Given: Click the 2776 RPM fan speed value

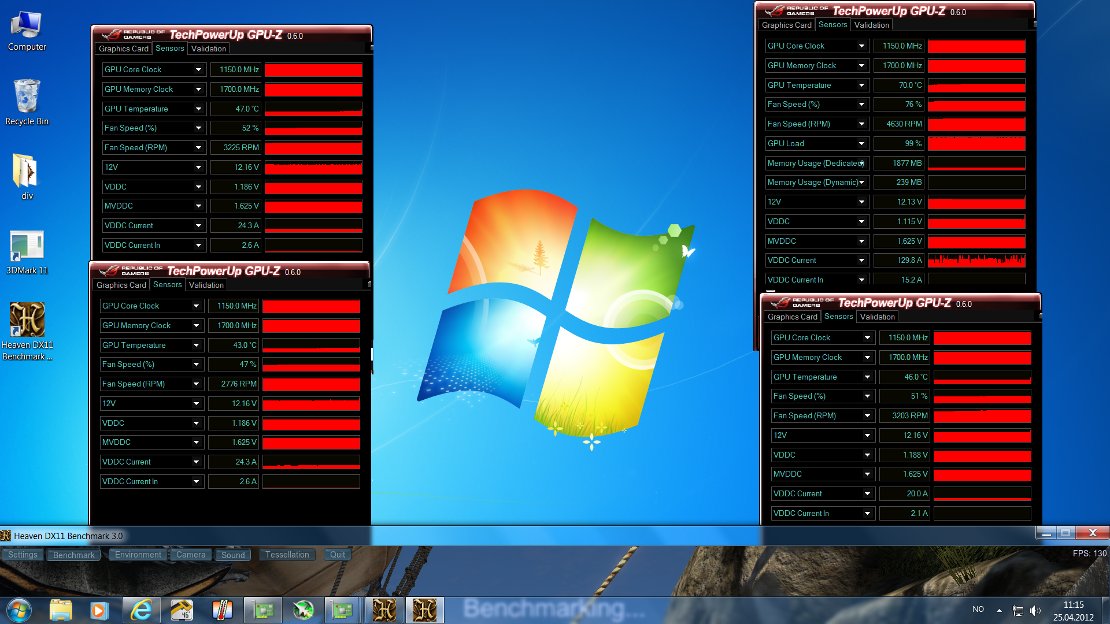Looking at the screenshot, I should pos(233,384).
